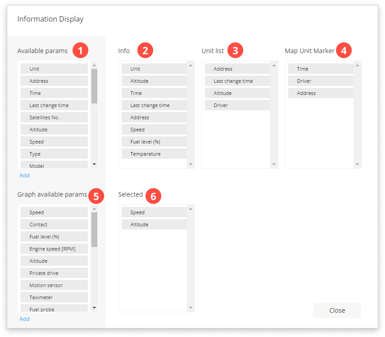The image size is (385, 337).
Task: Select Altitude in Available params
Action: pyautogui.click(x=54, y=130)
